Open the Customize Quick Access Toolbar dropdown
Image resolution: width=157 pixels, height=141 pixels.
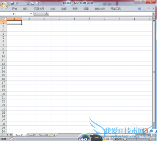(43, 3)
